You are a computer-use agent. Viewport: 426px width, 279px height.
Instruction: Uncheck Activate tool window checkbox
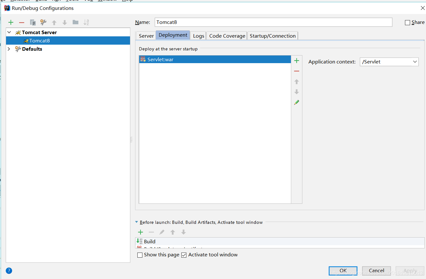(184, 255)
